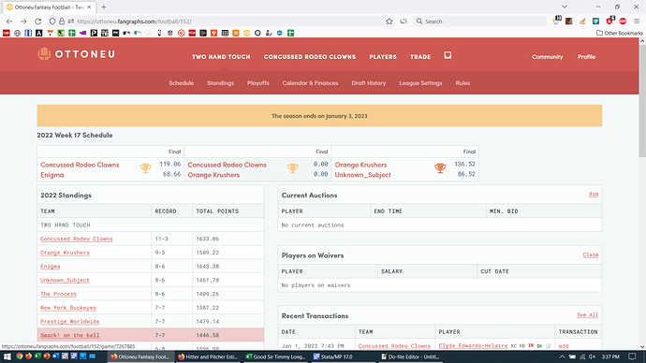Open the Firefox hamburger application menu
The image size is (646, 363).
[637, 21]
